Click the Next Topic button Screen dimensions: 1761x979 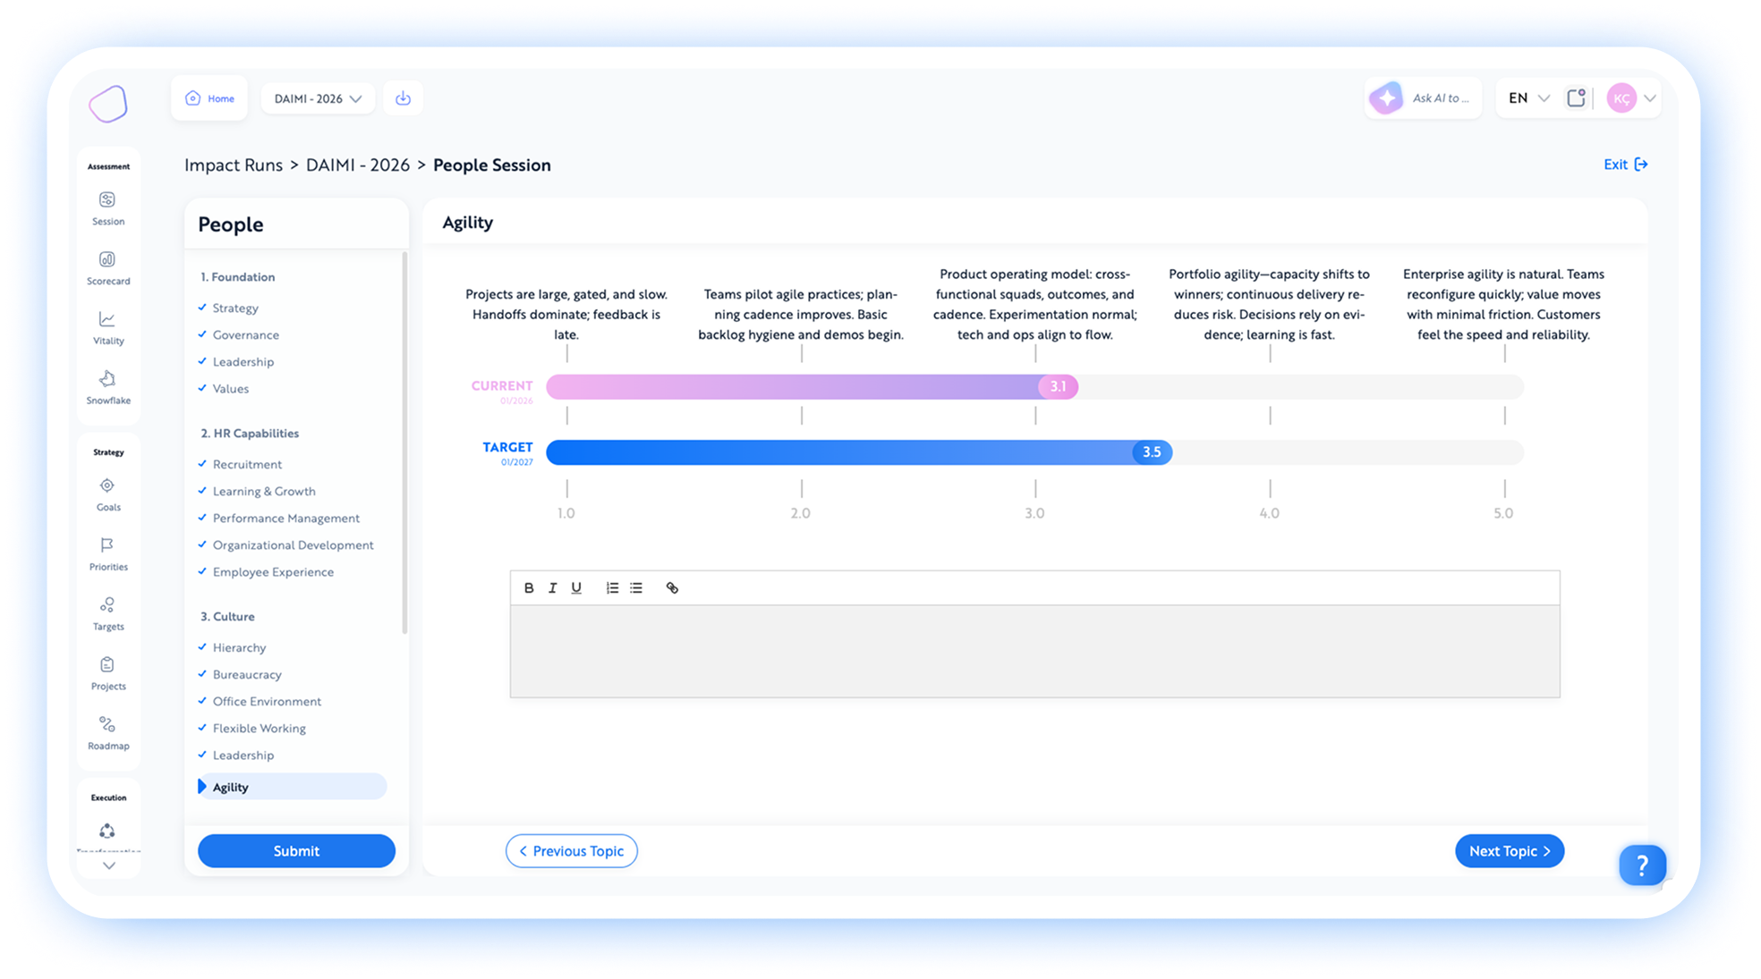1509,851
